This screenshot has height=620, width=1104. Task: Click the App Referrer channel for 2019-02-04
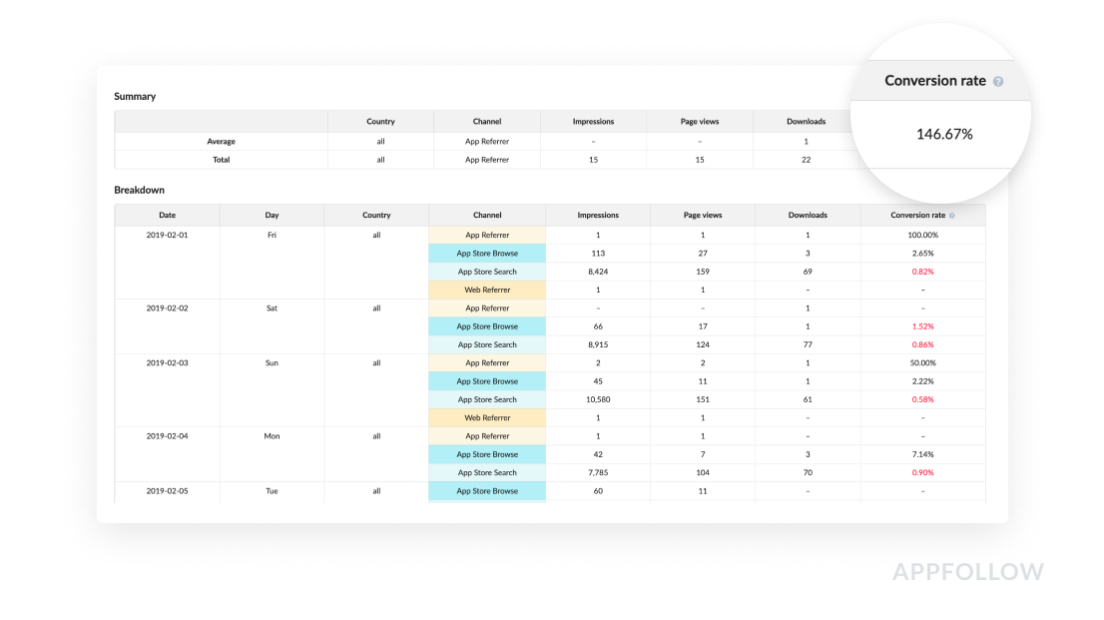(x=487, y=436)
